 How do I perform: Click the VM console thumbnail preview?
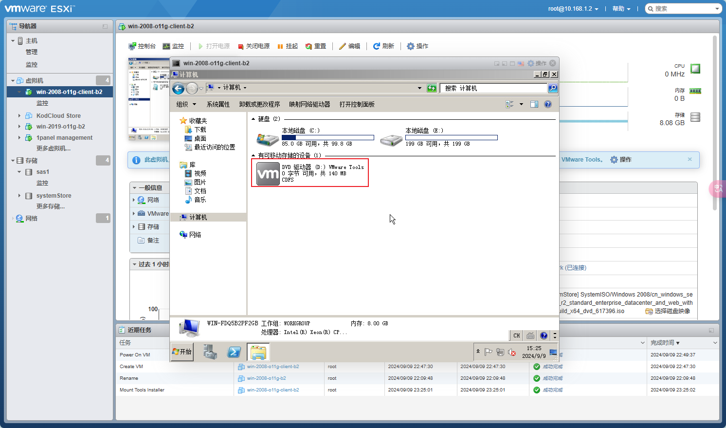149,99
